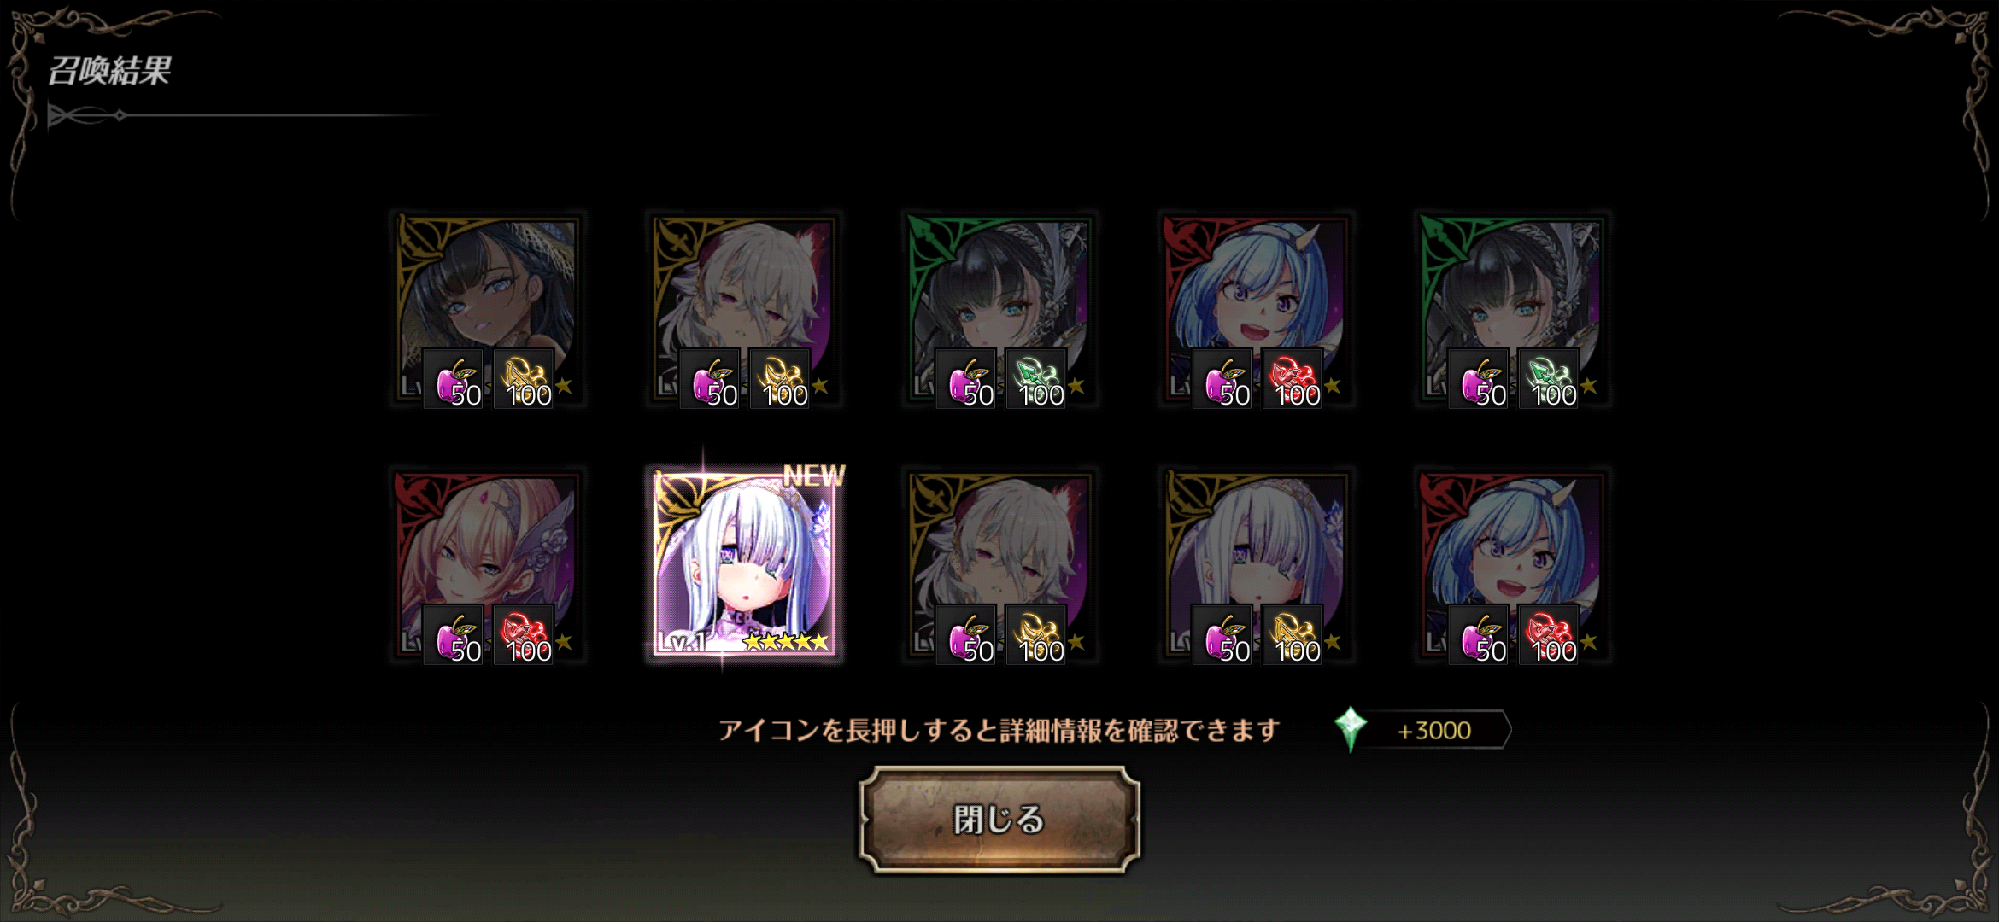
Task: Tap green fragment icon on last top-row card
Action: click(1549, 379)
